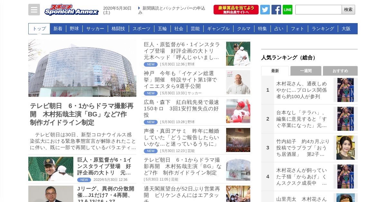
Task: Open 通天閣展望台が52日ぶり営業再開 article
Action: click(182, 194)
